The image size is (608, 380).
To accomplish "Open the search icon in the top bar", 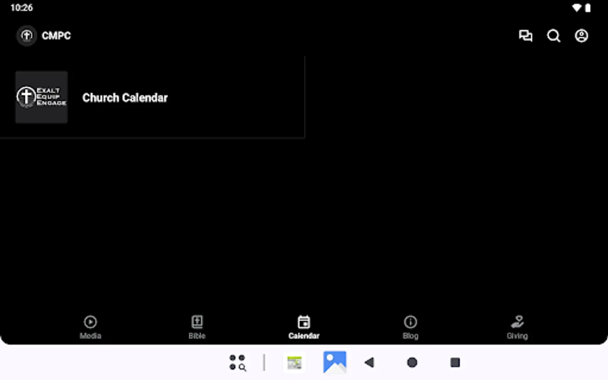I will [554, 36].
